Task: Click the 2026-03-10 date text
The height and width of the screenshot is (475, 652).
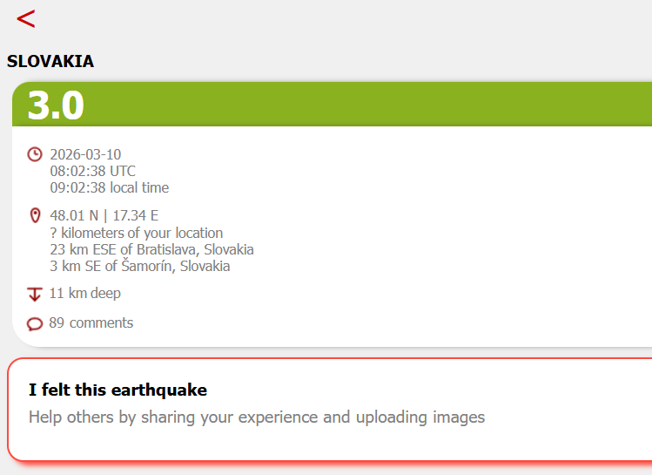Action: click(x=85, y=154)
